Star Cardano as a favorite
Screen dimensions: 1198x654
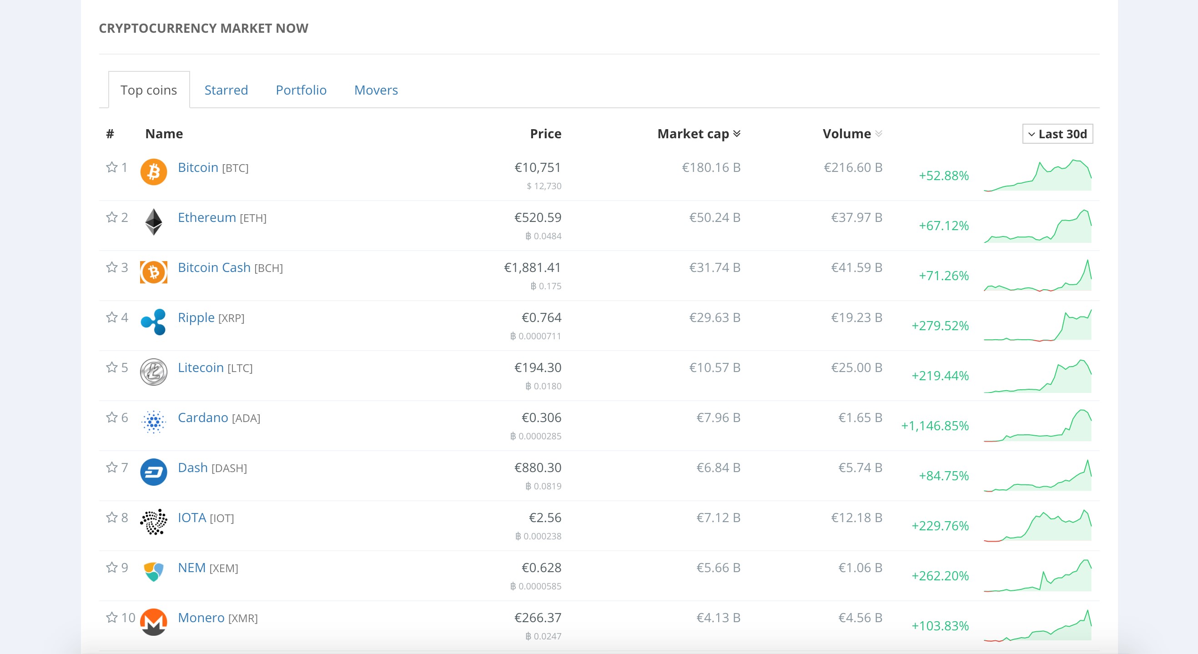point(111,417)
